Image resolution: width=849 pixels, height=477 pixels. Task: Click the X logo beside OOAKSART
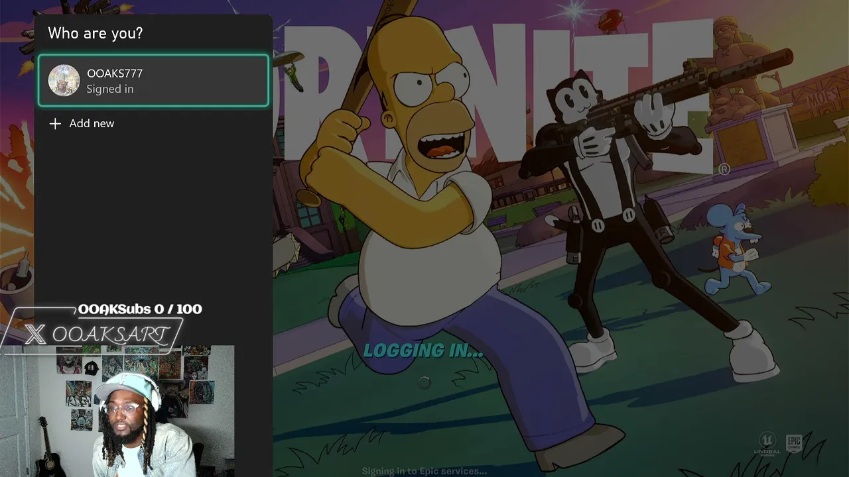point(36,335)
